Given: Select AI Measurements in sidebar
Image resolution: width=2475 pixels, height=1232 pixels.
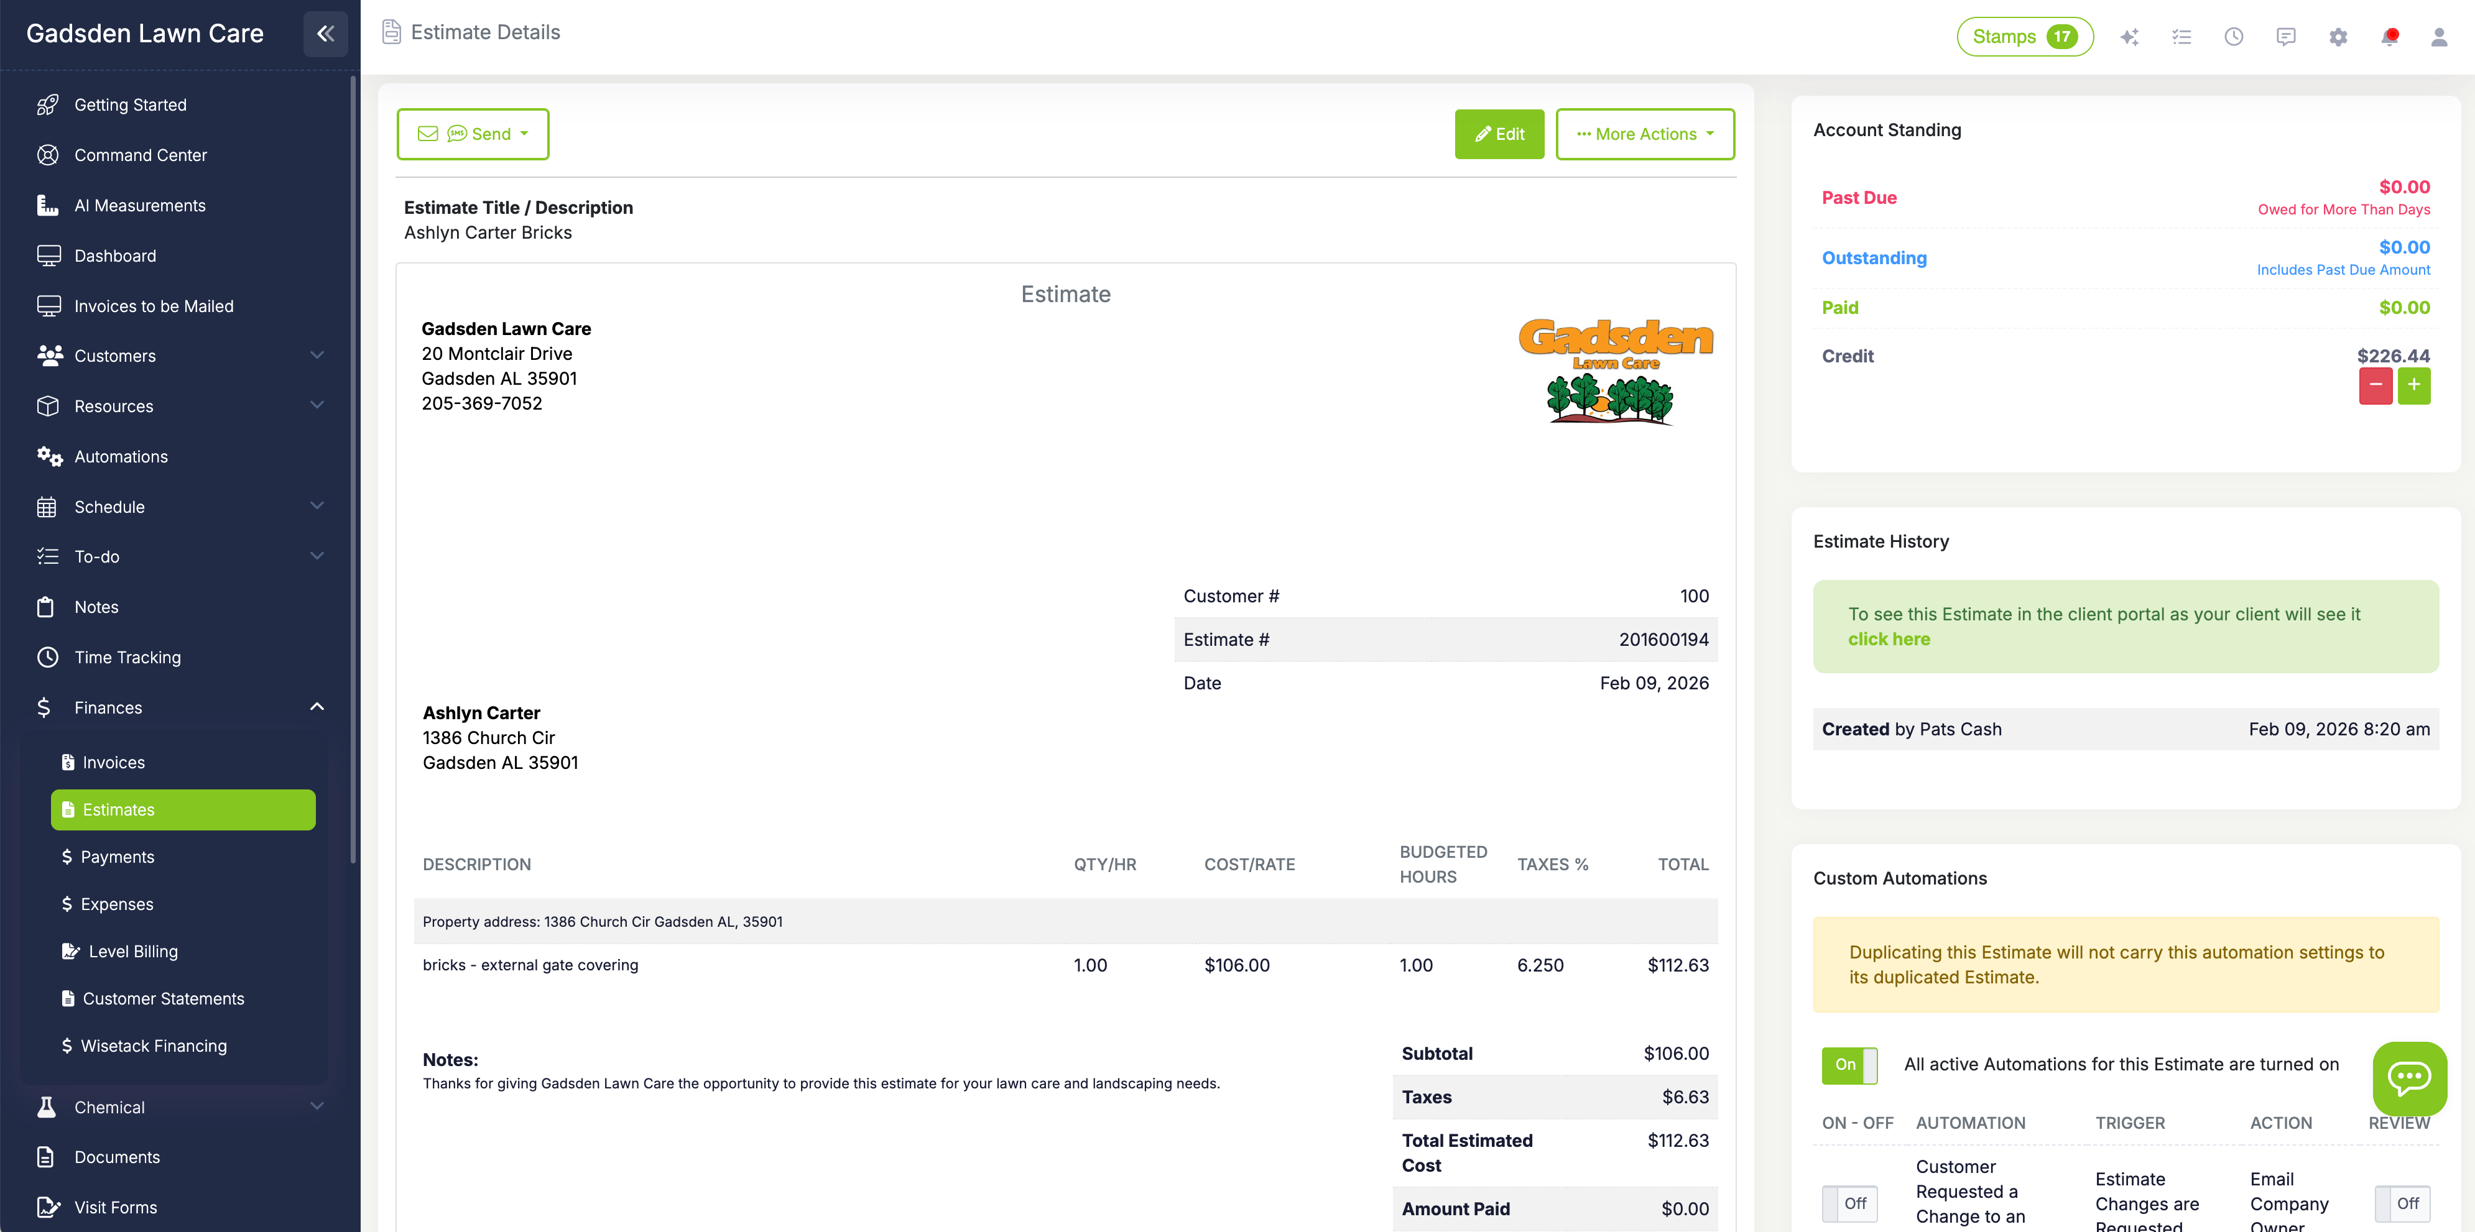Looking at the screenshot, I should pyautogui.click(x=139, y=205).
